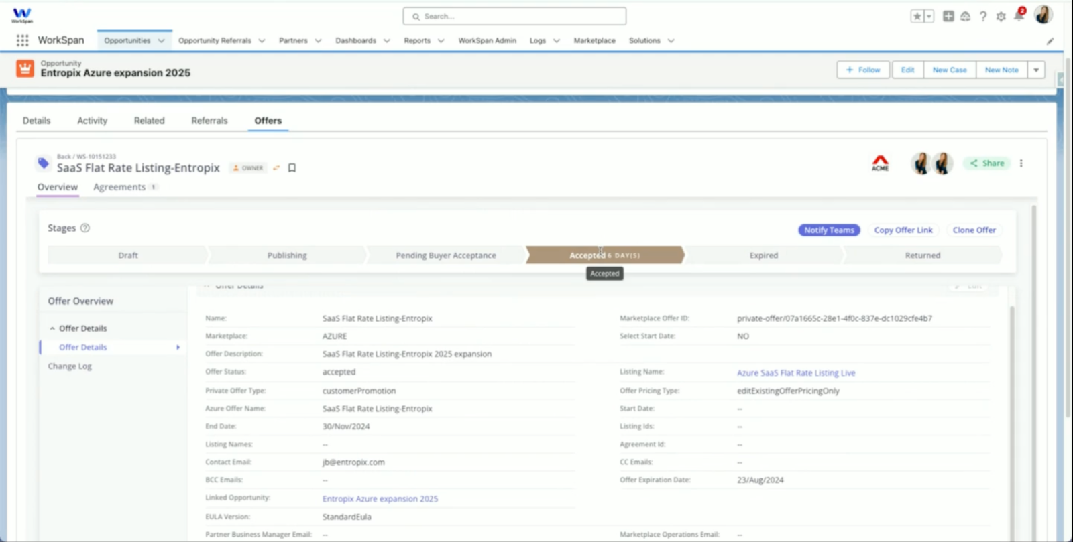
Task: Open the Azure SaaS Flat Rate Listing Live link
Action: pyautogui.click(x=796, y=373)
